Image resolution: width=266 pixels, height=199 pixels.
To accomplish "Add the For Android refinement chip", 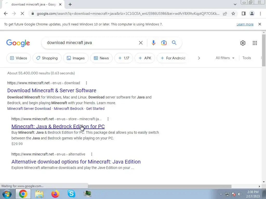I will click(173, 58).
